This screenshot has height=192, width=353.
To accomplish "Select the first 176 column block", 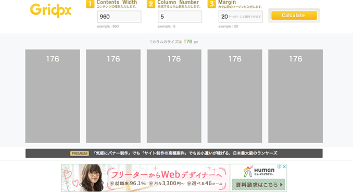I will coord(53,96).
